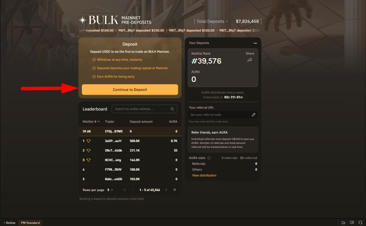This screenshot has width=366, height=226.
Task: Click the AURA column header in Leaderboard
Action: coord(173,122)
